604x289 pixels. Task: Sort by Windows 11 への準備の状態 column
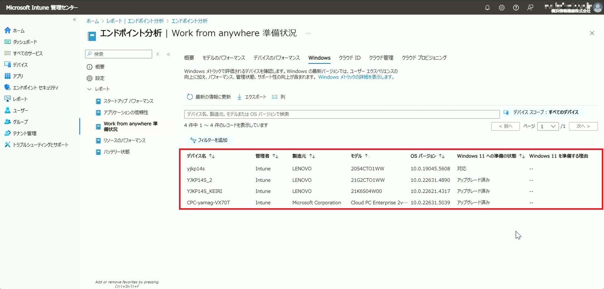tap(491, 156)
